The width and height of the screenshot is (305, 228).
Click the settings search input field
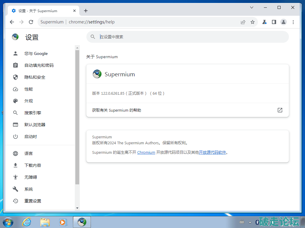[191, 37]
